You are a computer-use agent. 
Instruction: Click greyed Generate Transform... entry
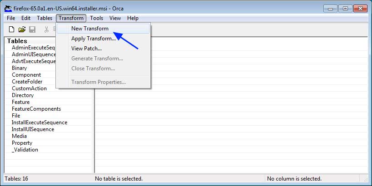103,58
